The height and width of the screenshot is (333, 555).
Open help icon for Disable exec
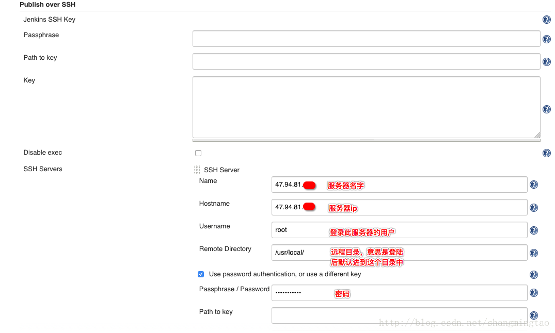click(547, 153)
